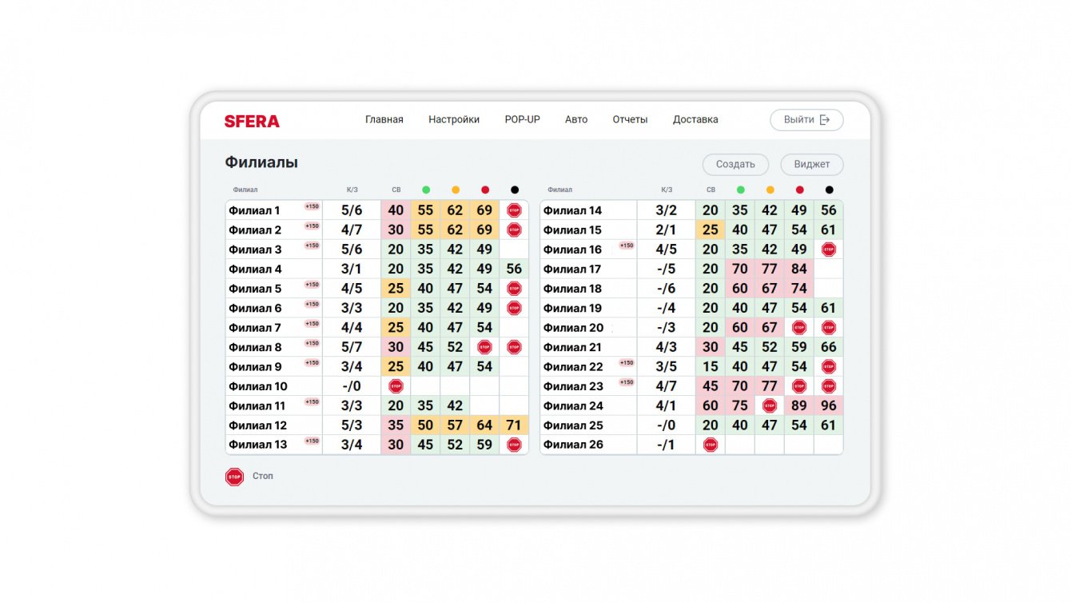The image size is (1071, 603).
Task: Click the Выйти logout button
Action: pyautogui.click(x=806, y=120)
